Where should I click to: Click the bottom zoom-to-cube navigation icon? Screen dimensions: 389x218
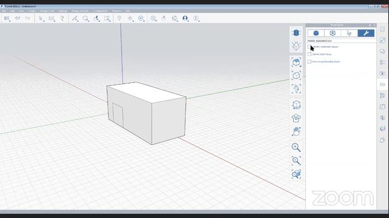pyautogui.click(x=296, y=174)
